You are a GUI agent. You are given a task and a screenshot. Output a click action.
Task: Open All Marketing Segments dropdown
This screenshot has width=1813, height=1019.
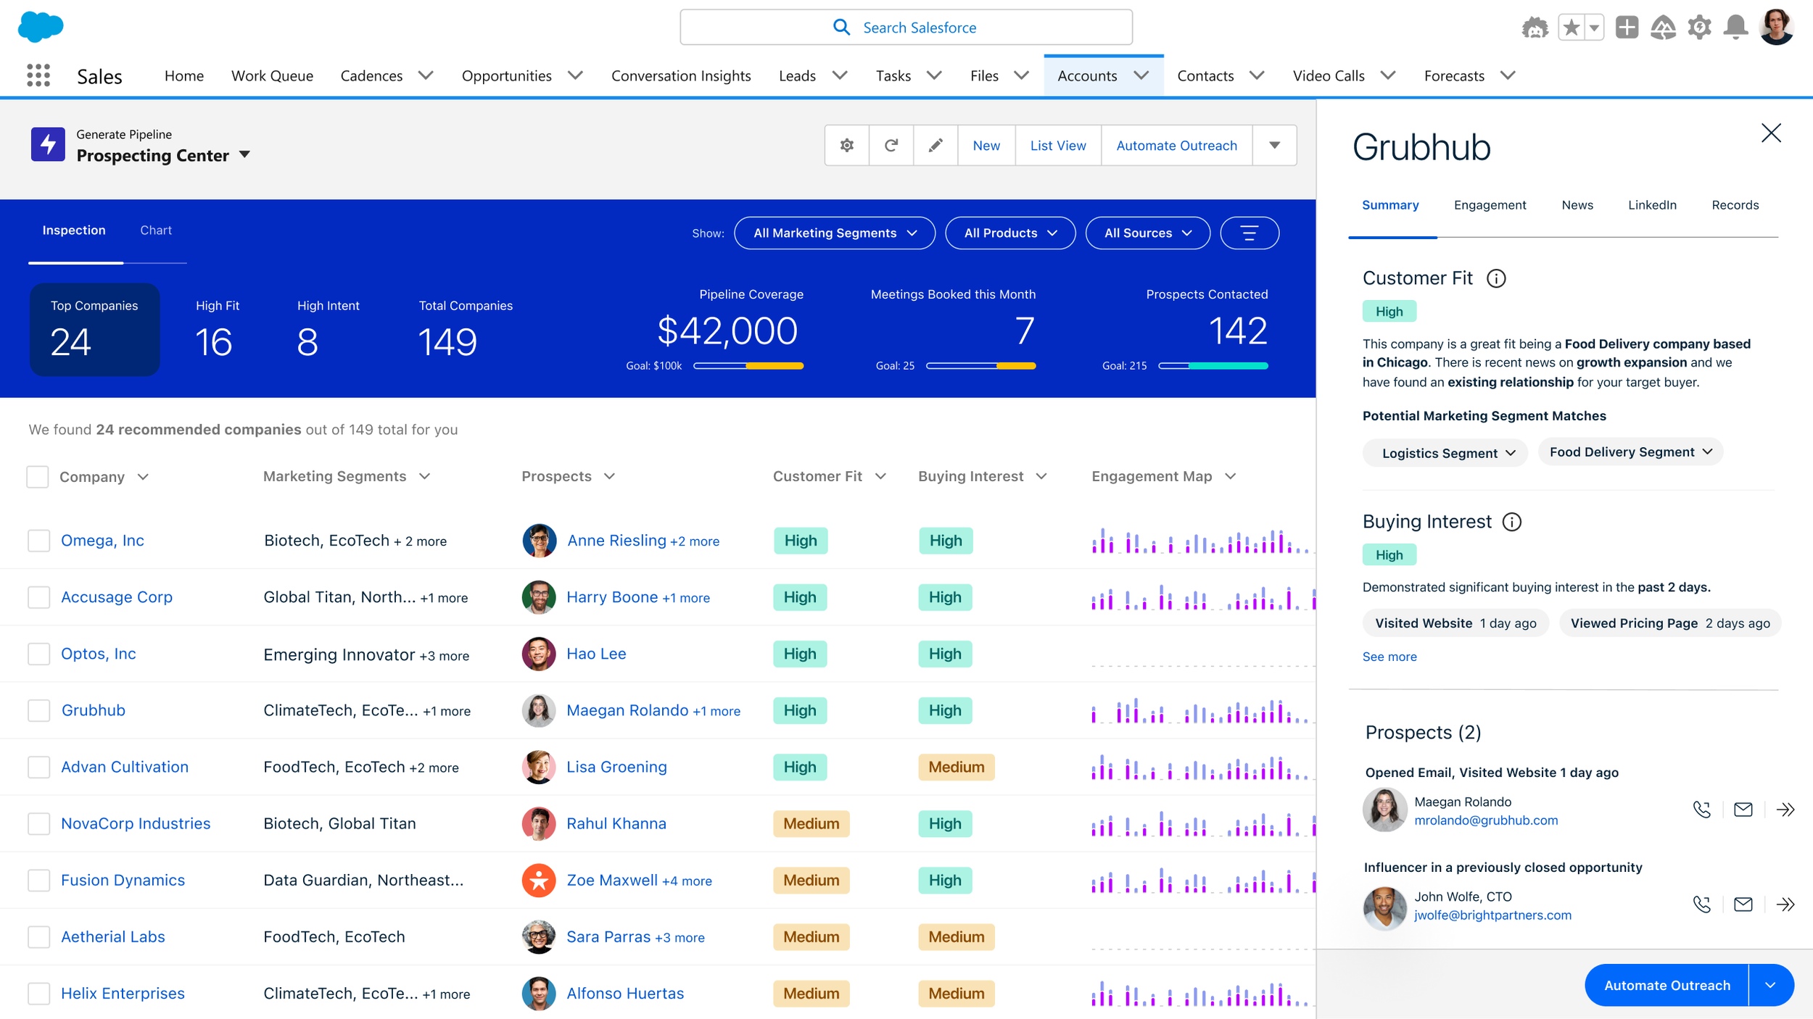(834, 233)
